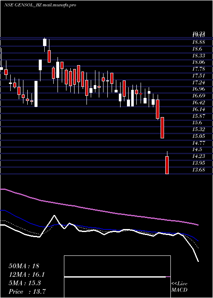
Task: Click the 14.77 price axis label
Action: pyautogui.click(x=199, y=143)
